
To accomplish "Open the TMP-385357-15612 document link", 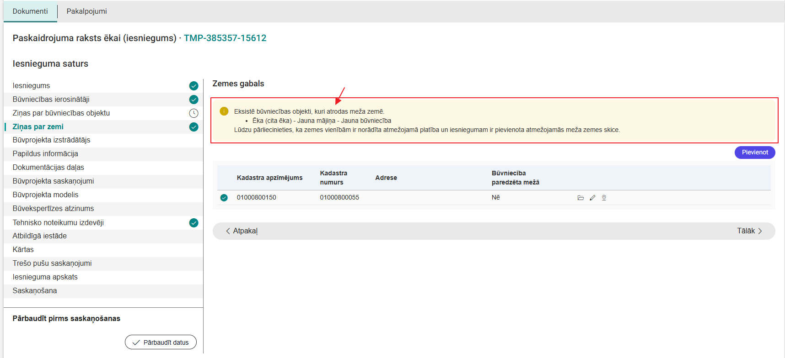I will tap(225, 38).
